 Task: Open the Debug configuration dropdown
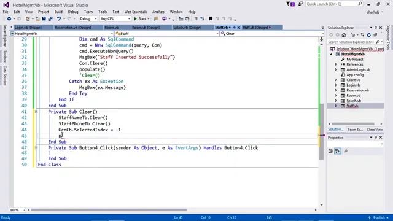point(88,19)
